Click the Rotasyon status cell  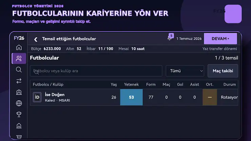(x=229, y=97)
